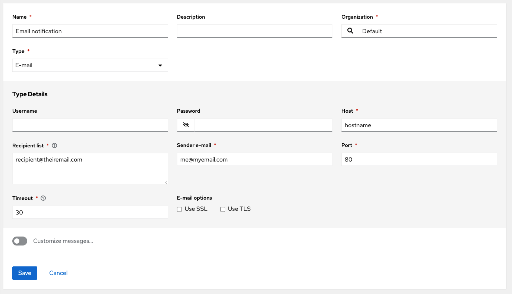Click the Cancel link
This screenshot has width=512, height=294.
point(58,273)
